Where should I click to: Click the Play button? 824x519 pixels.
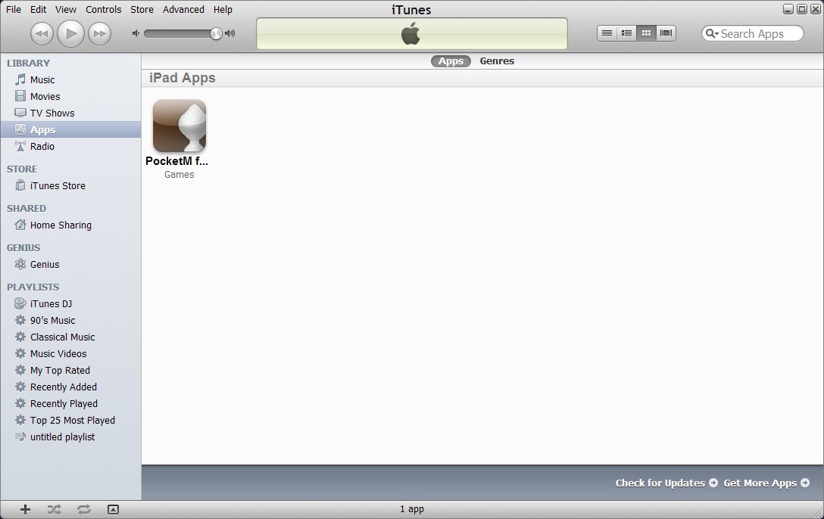coord(70,33)
